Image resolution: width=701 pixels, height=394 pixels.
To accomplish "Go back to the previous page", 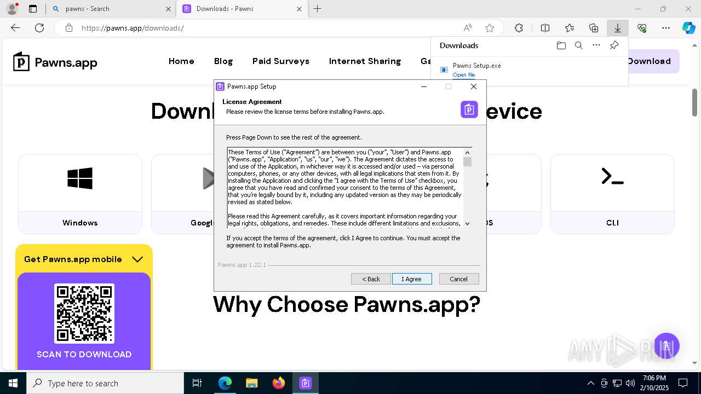I will click(15, 28).
